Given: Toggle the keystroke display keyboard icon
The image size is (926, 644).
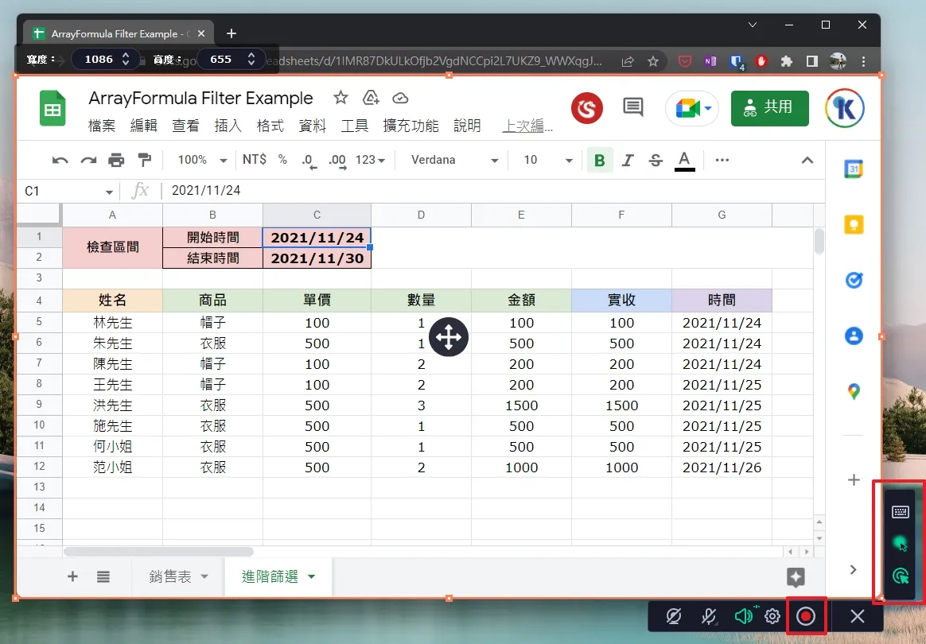Looking at the screenshot, I should point(900,512).
